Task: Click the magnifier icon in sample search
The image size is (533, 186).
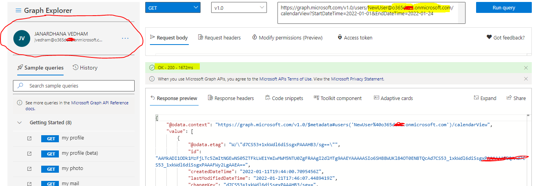Action: [x=21, y=86]
